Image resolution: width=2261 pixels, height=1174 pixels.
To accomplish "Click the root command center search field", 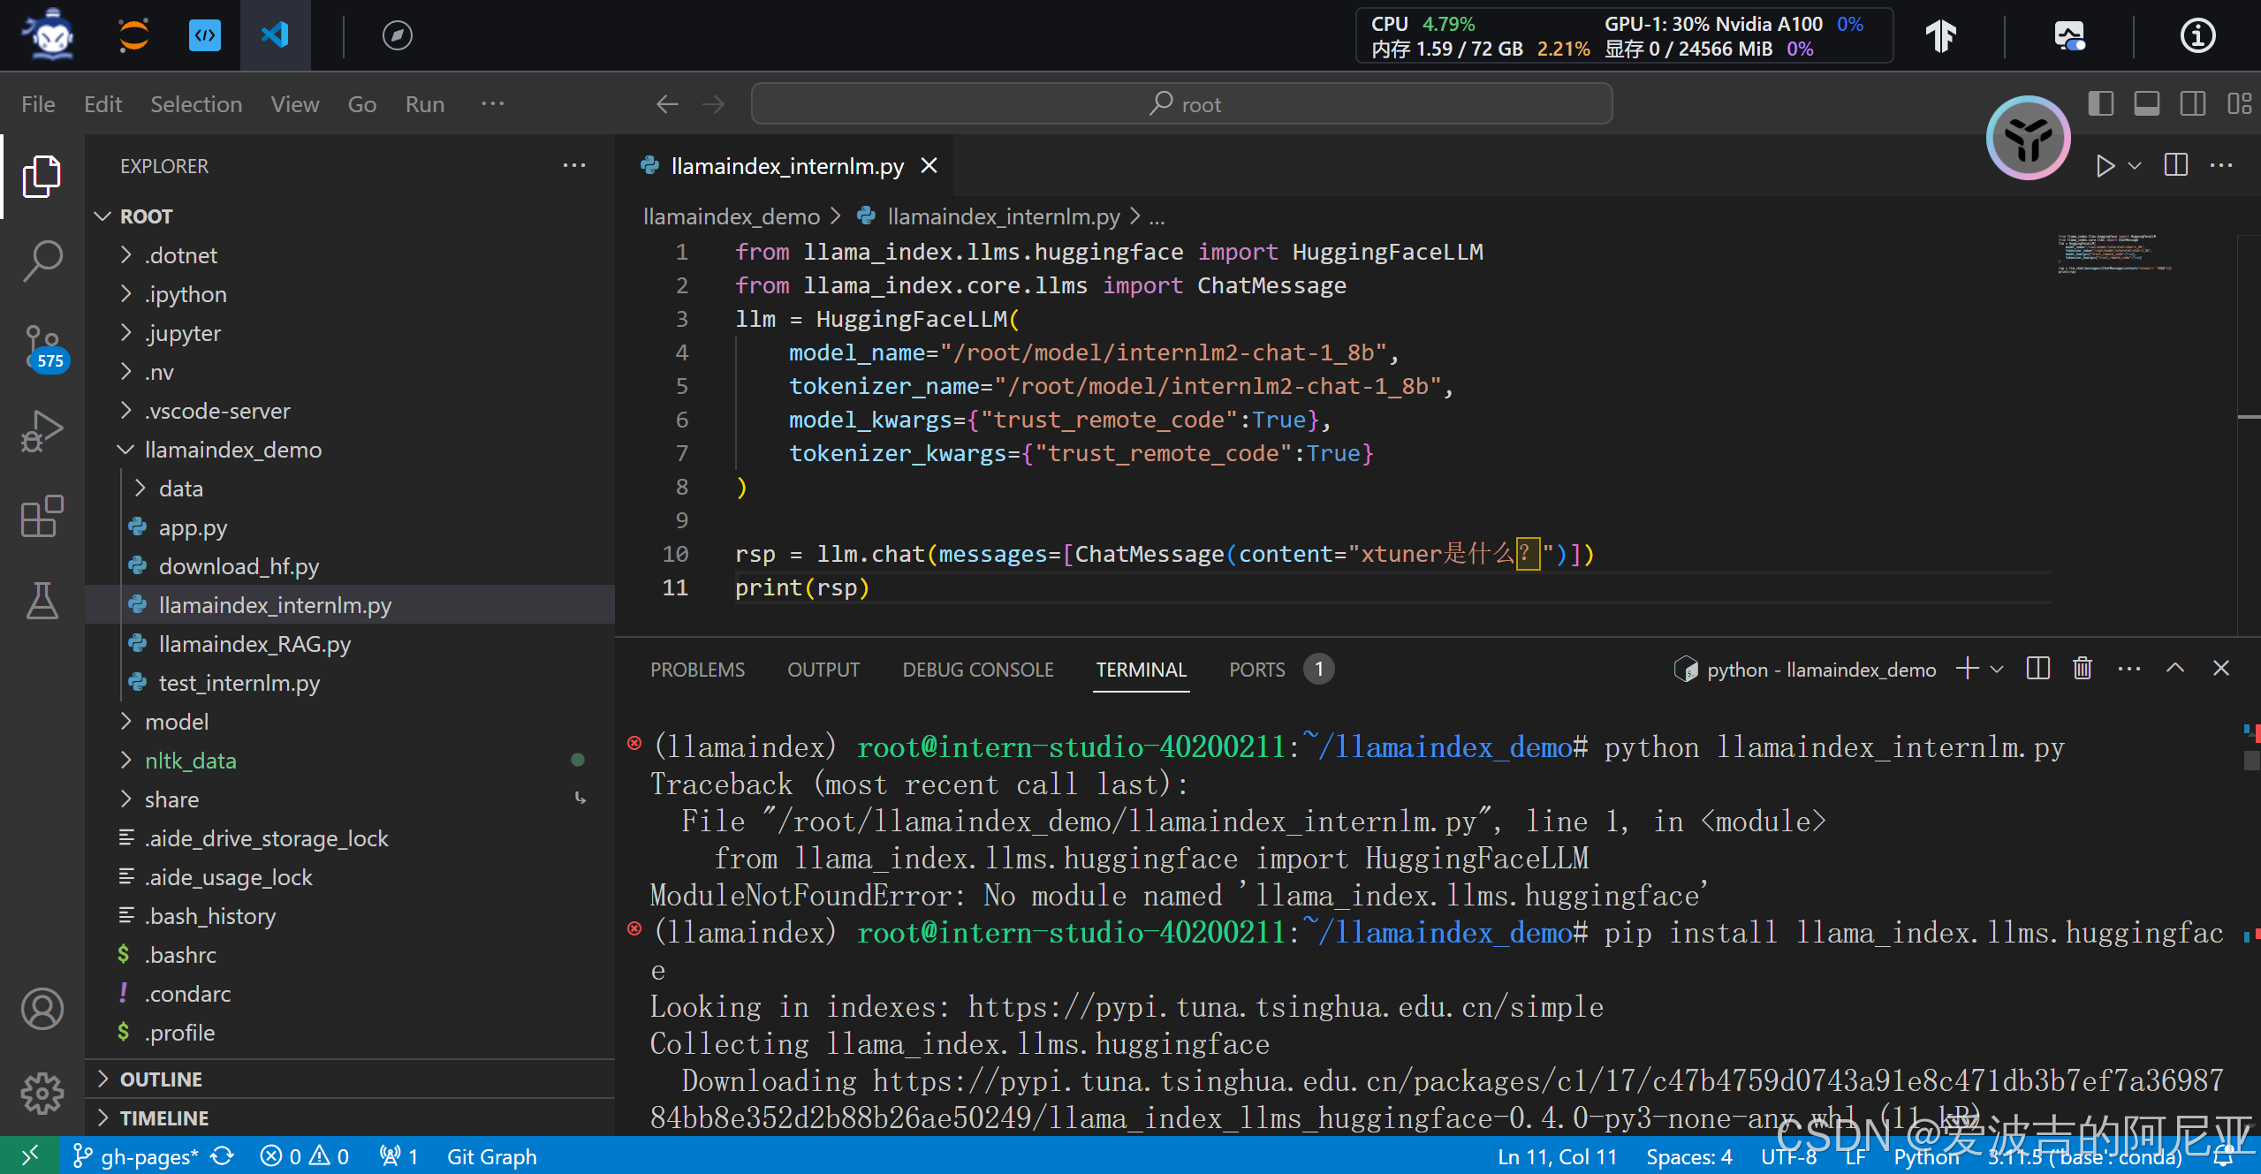I will (x=1181, y=104).
